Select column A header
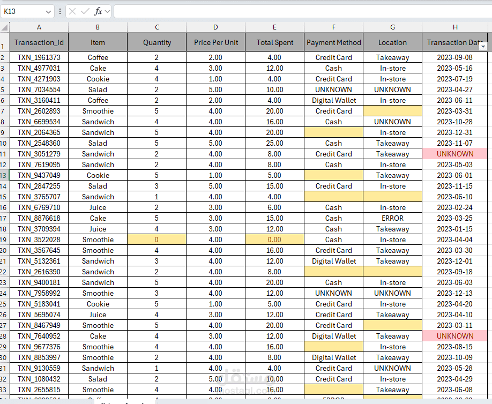This screenshot has width=492, height=404. tap(39, 27)
